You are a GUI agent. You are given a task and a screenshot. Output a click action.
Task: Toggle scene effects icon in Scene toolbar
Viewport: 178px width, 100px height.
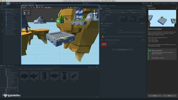pyautogui.click(x=42, y=7)
